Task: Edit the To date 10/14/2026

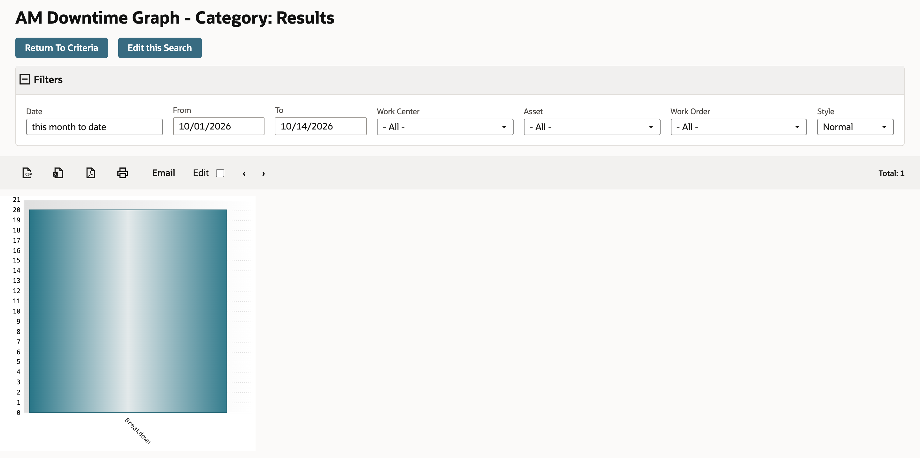Action: [320, 126]
